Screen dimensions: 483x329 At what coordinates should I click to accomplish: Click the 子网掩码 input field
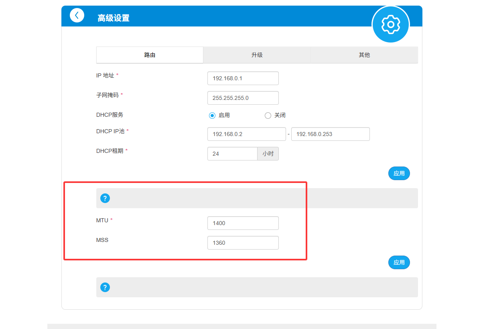(243, 98)
